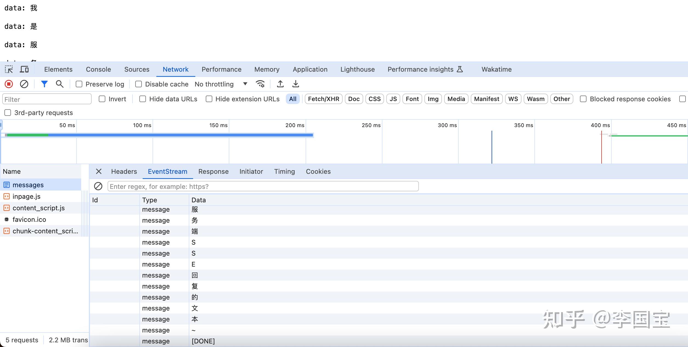Clear the network log
Viewport: 688px width, 347px height.
pos(24,84)
